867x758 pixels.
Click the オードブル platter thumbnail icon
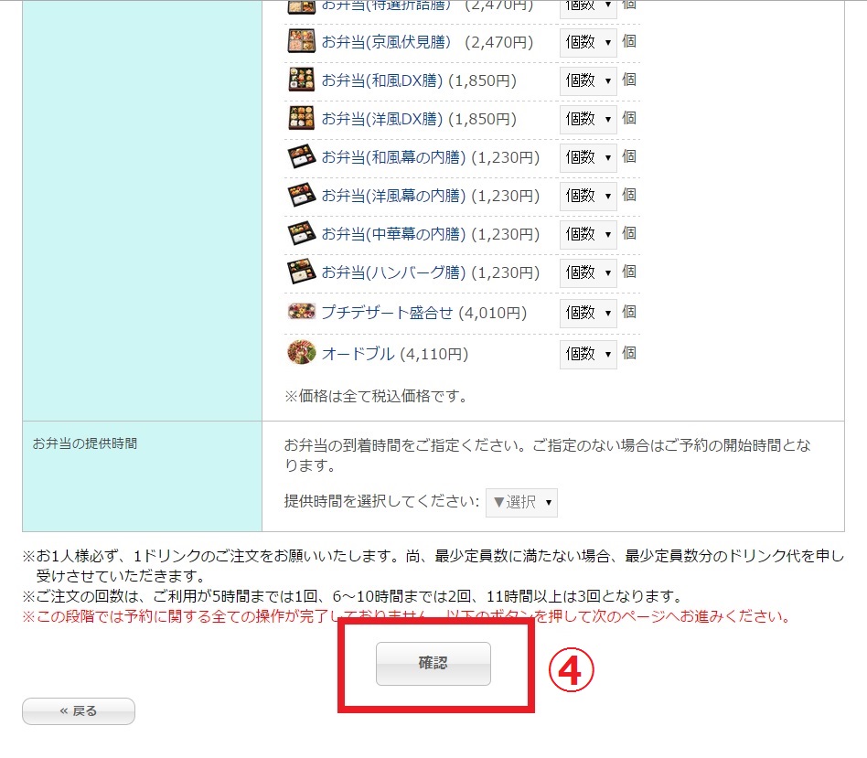[x=301, y=353]
